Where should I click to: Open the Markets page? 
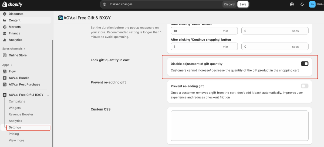15,27
